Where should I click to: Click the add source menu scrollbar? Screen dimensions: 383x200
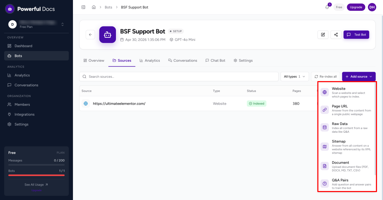pyautogui.click(x=375, y=129)
